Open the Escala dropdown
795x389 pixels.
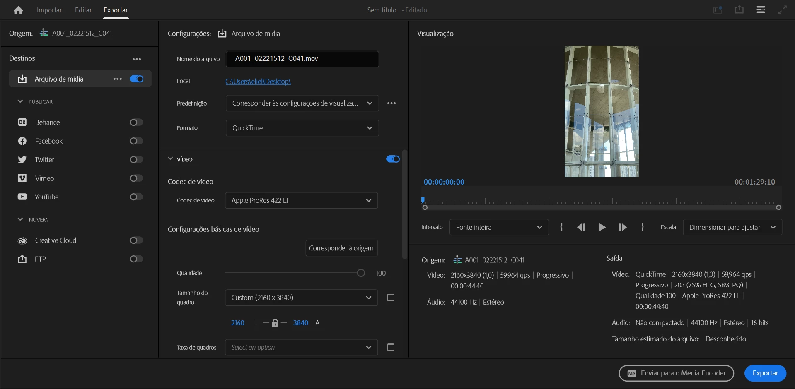click(732, 227)
